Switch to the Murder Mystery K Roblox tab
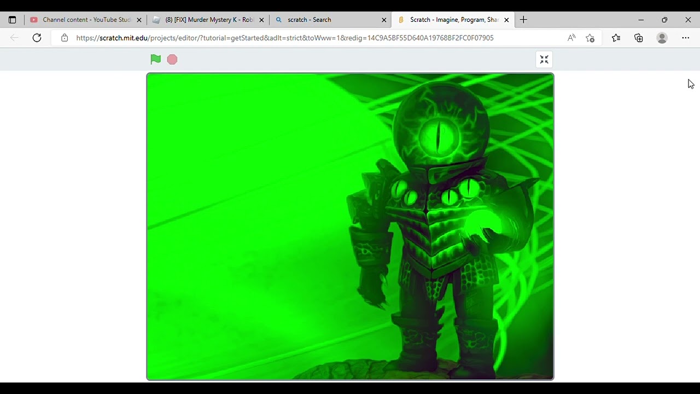Screen dimensions: 700x394 point(208,20)
